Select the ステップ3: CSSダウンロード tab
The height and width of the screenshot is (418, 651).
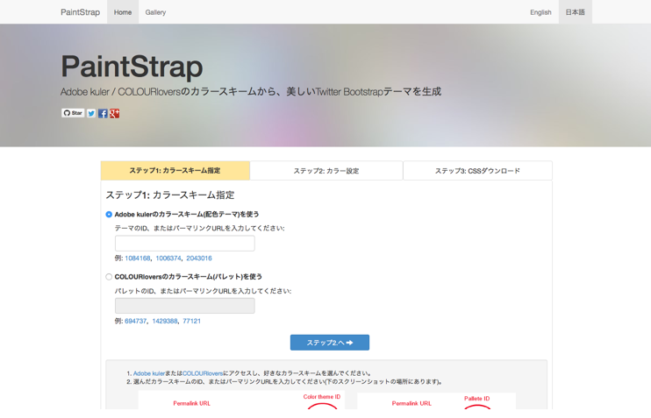pos(477,170)
